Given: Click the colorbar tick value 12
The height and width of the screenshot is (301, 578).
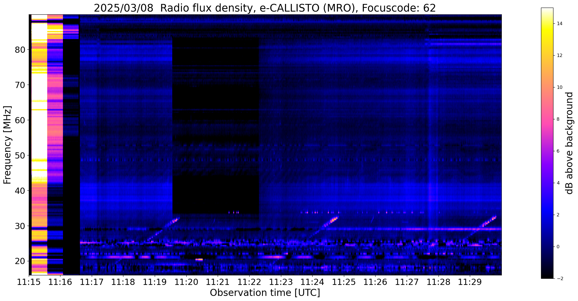Looking at the screenshot, I should click(559, 56).
